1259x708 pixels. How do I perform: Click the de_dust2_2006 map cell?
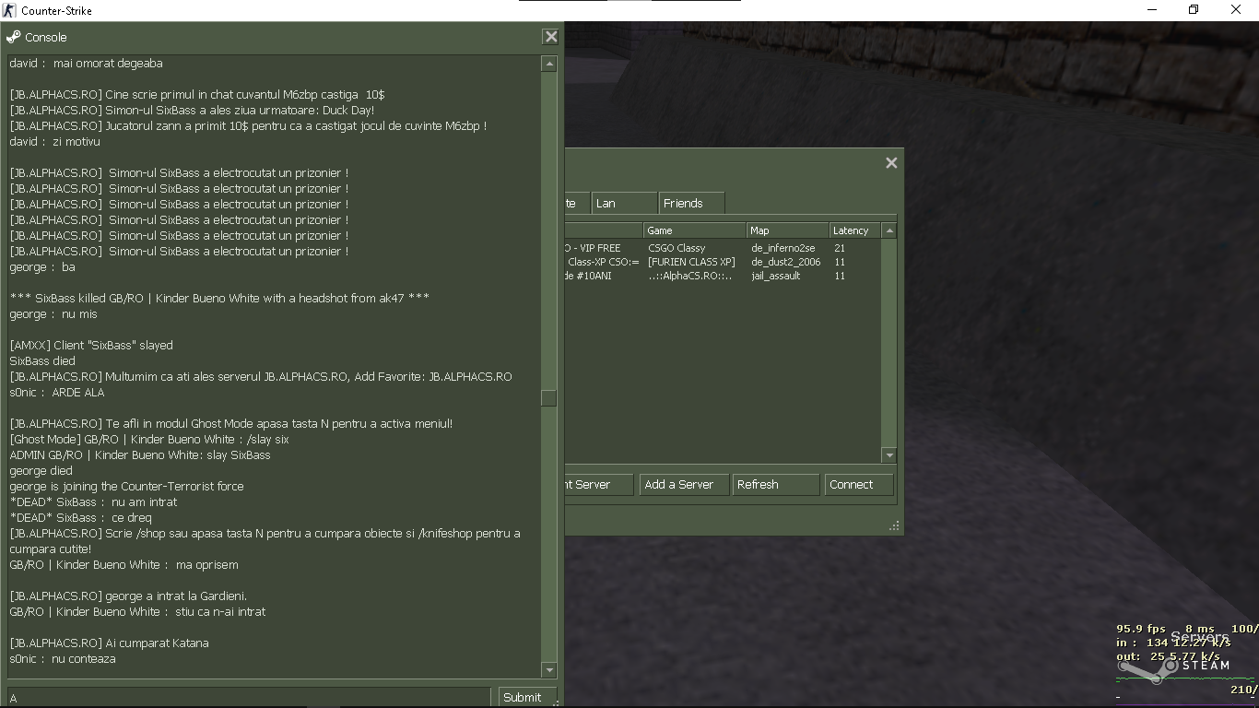tap(786, 262)
